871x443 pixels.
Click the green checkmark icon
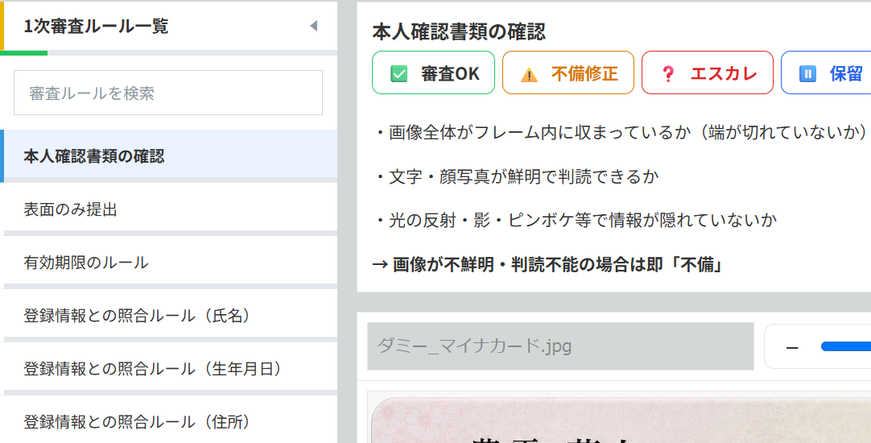coord(398,73)
